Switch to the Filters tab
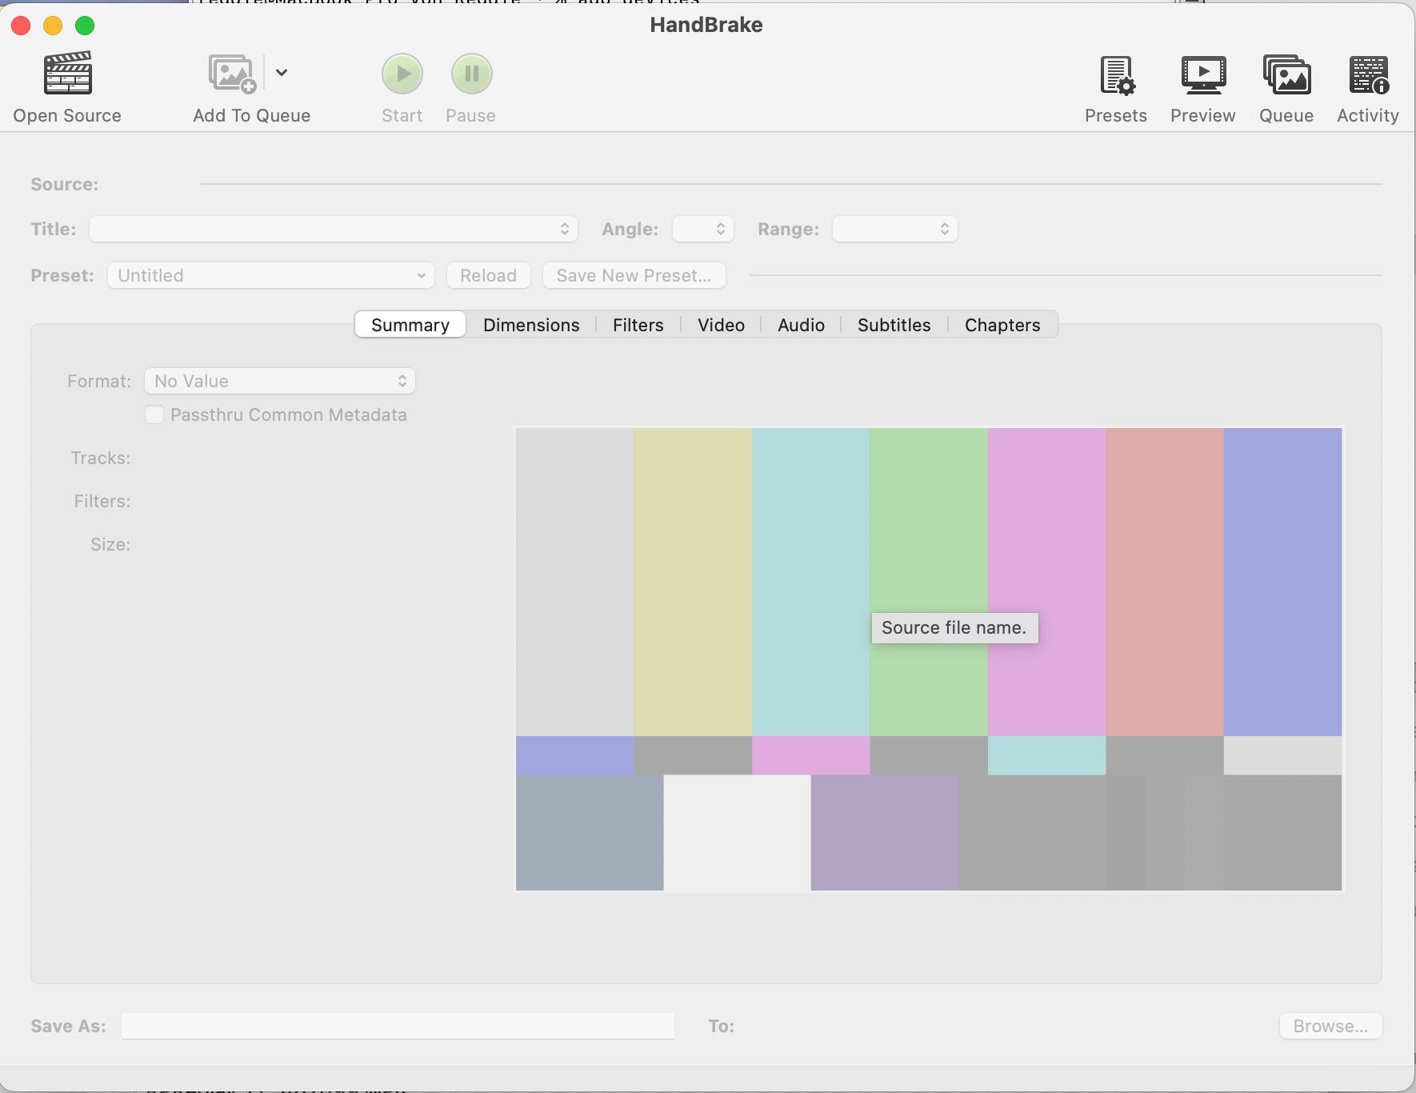This screenshot has height=1093, width=1416. click(638, 325)
